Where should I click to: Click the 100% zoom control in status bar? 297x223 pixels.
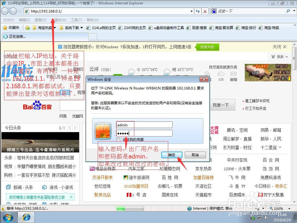279,208
